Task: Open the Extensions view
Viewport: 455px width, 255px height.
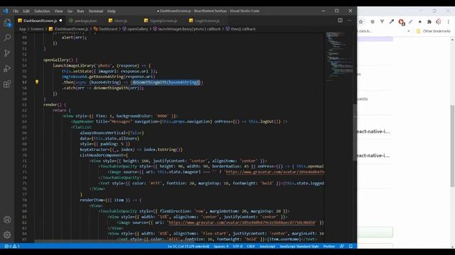Action: tap(7, 84)
